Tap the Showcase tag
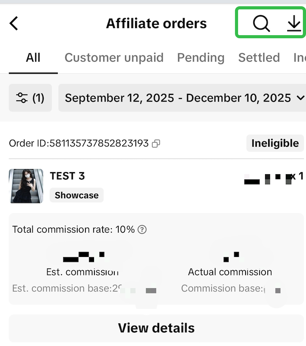Viewport: 306px width, 346px height. click(76, 195)
